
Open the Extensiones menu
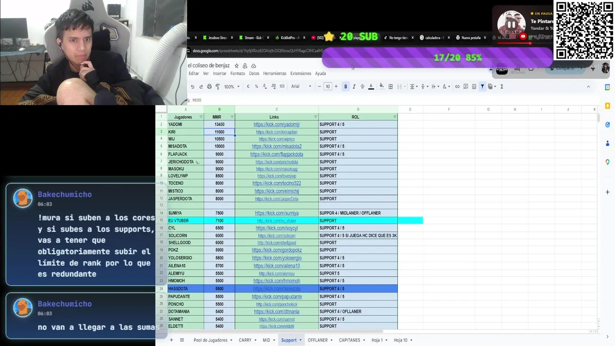(301, 74)
